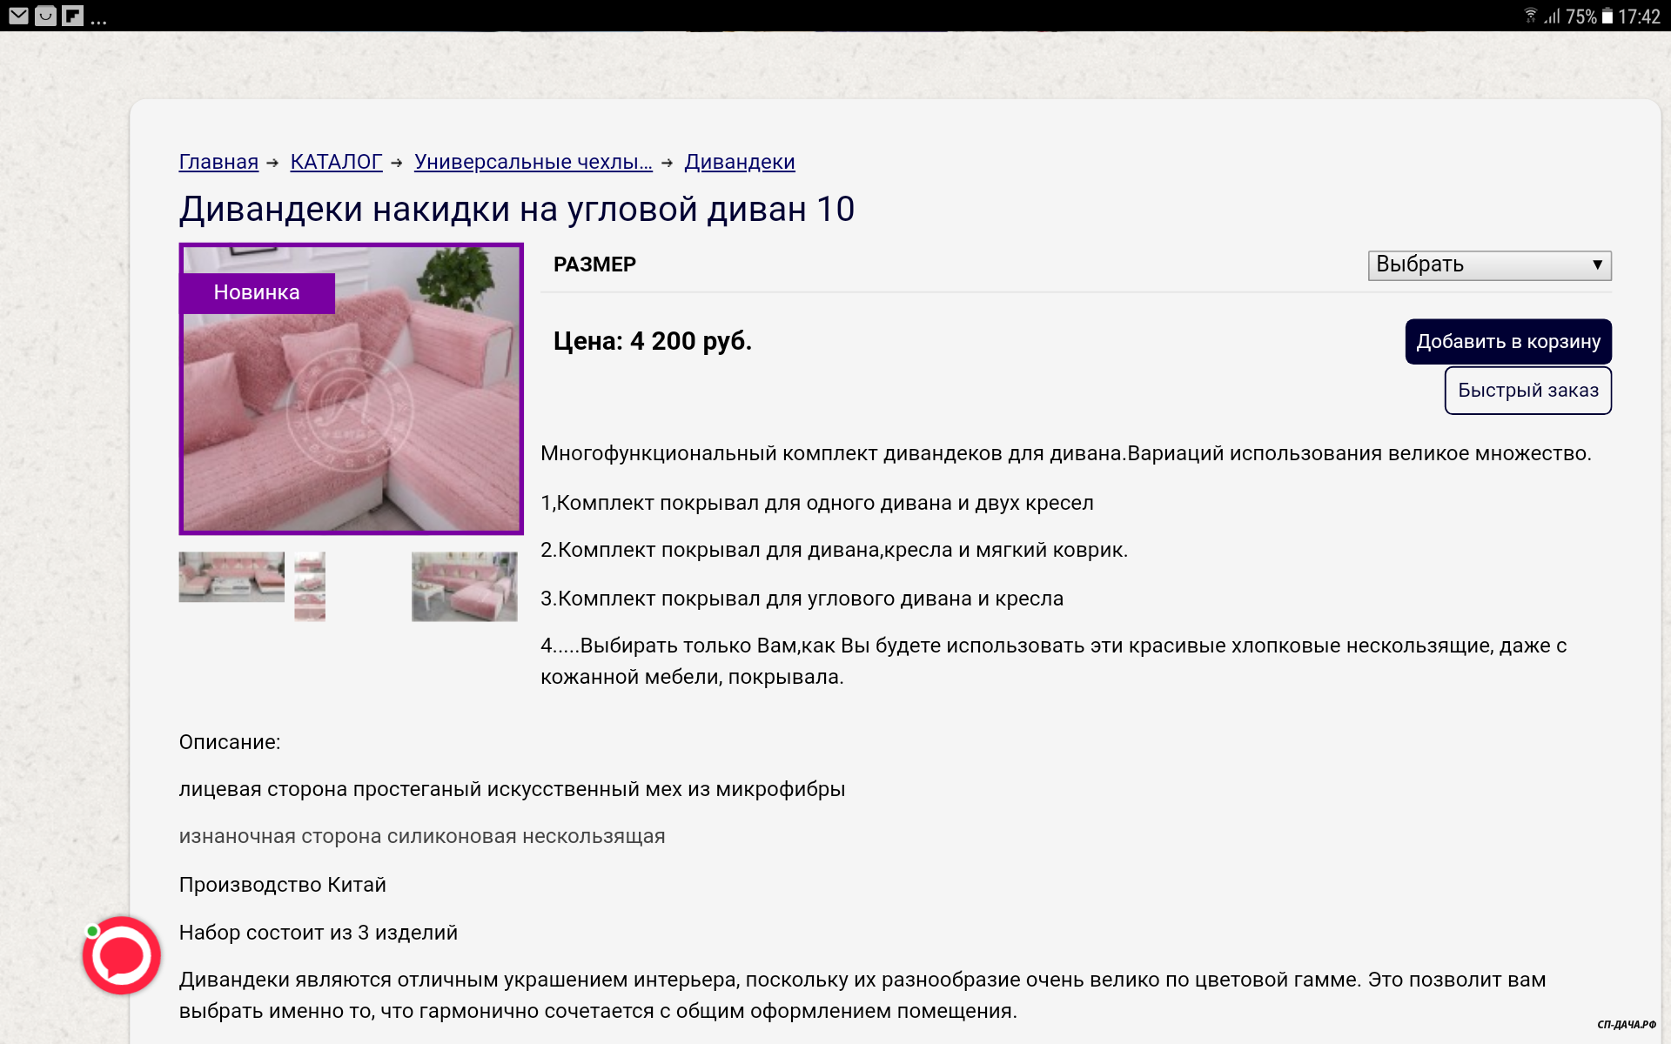Open Универсальные чехлы breadcrumb link

point(533,162)
